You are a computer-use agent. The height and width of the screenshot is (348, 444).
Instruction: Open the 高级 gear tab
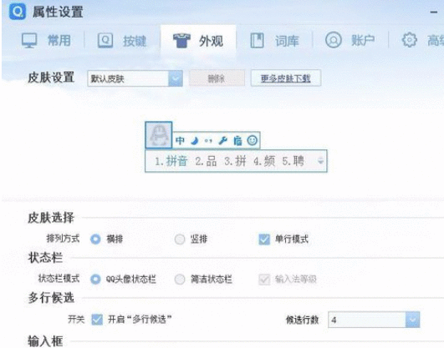[422, 40]
